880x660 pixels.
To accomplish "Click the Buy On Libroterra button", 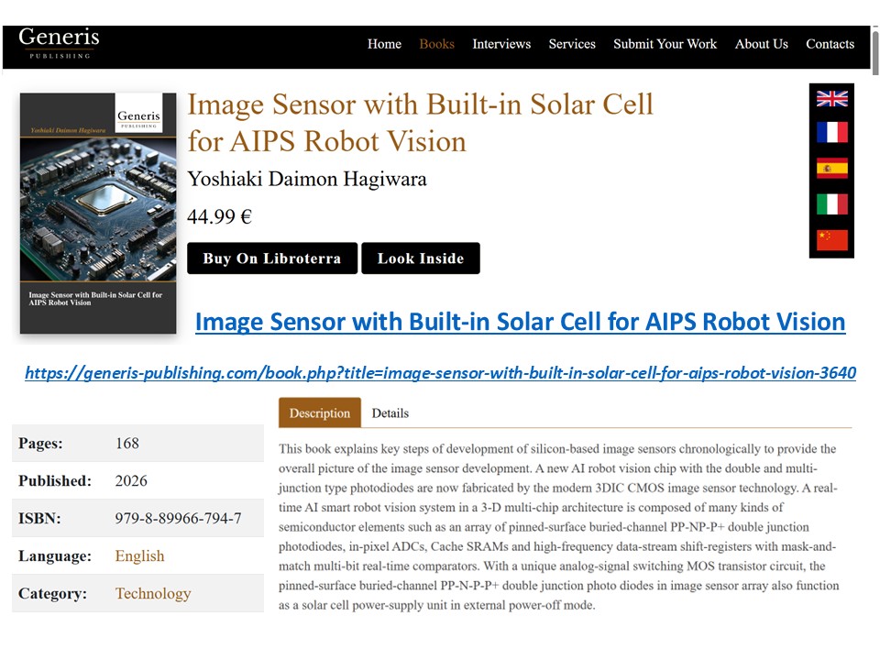I will pos(272,258).
